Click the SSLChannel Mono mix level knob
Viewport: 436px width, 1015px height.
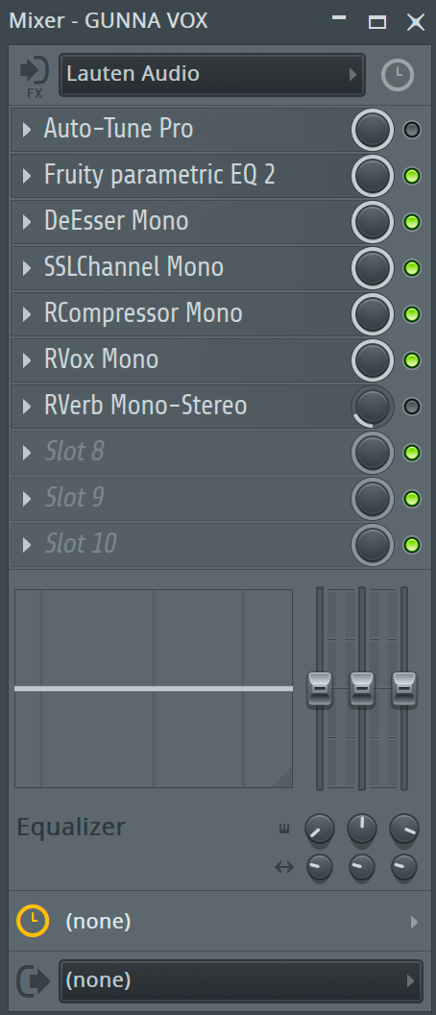pyautogui.click(x=373, y=267)
